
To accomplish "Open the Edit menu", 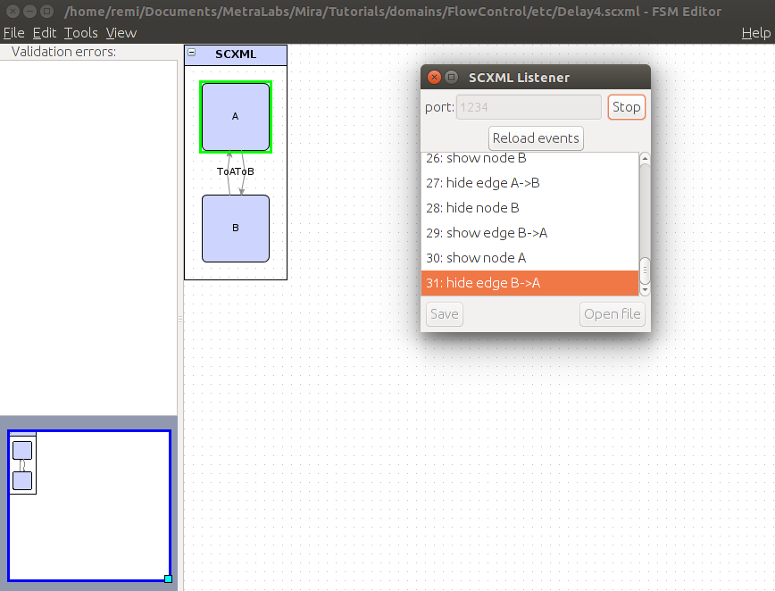I will pyautogui.click(x=45, y=33).
